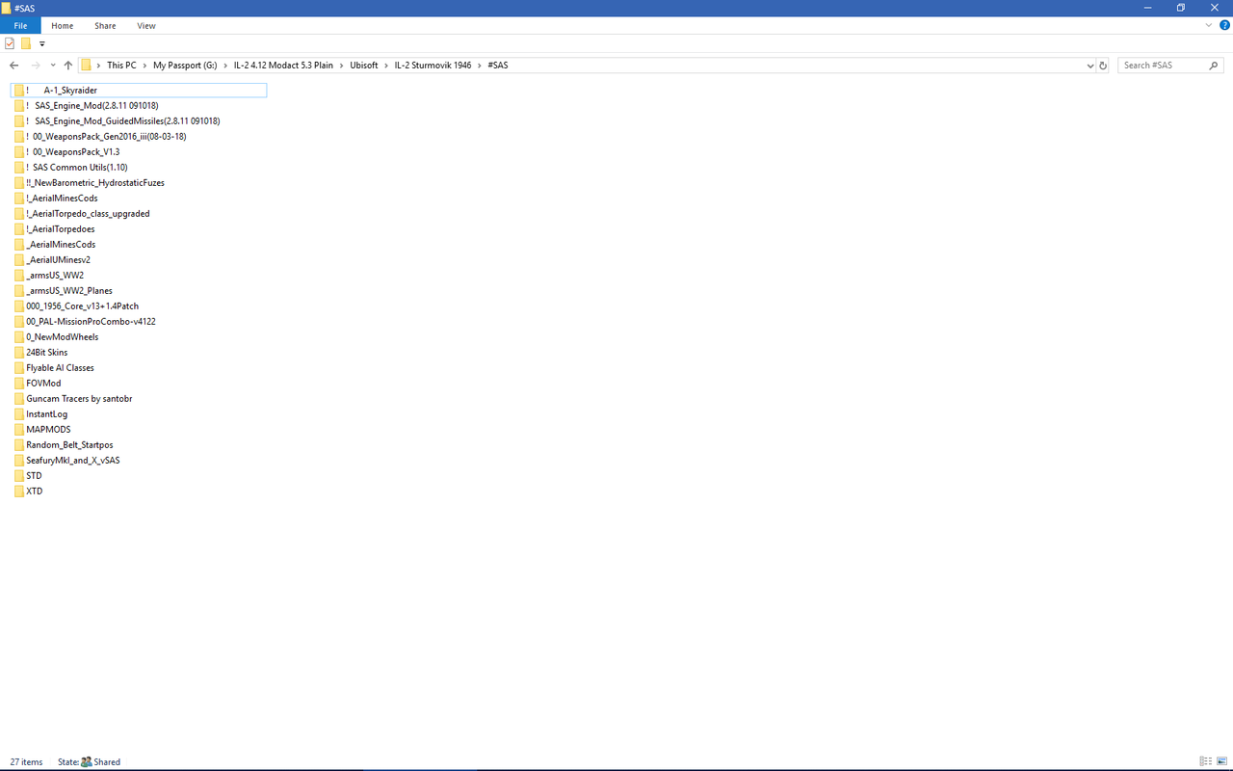Click the folder icon in the address bar
The width and height of the screenshot is (1233, 771).
pyautogui.click(x=88, y=65)
